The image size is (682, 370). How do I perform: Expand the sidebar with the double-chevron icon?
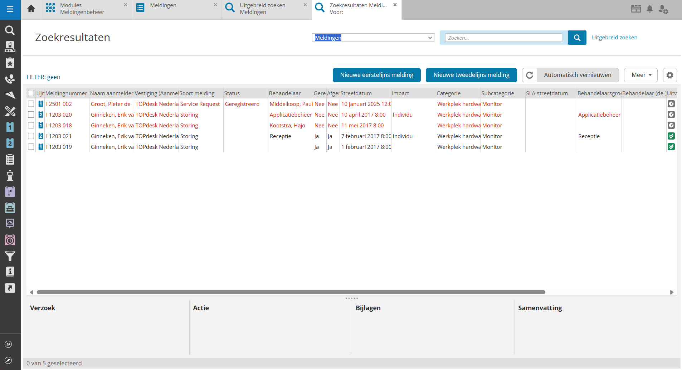9,344
